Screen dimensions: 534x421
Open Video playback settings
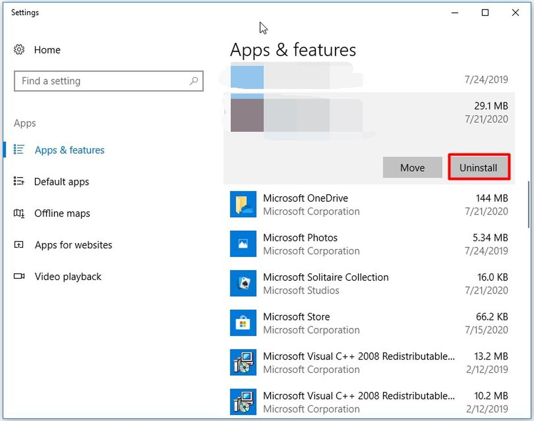pos(68,277)
